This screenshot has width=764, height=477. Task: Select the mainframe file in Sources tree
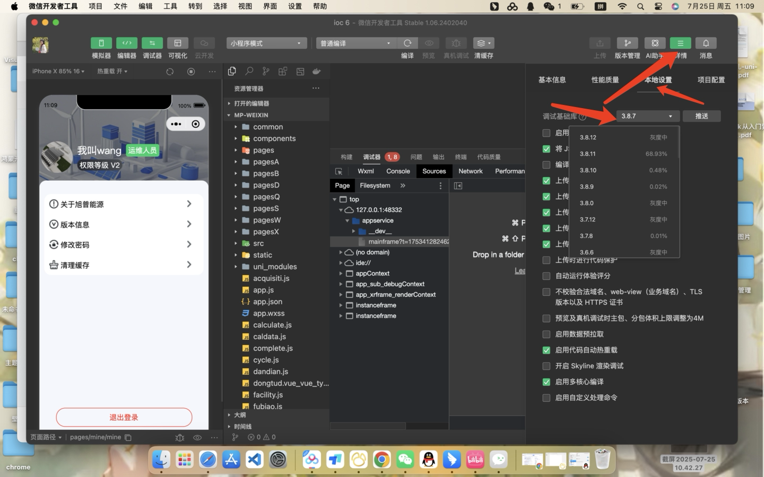tap(409, 242)
